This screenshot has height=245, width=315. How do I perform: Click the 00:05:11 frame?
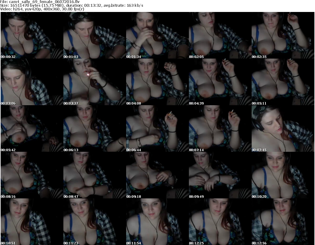click(283, 82)
